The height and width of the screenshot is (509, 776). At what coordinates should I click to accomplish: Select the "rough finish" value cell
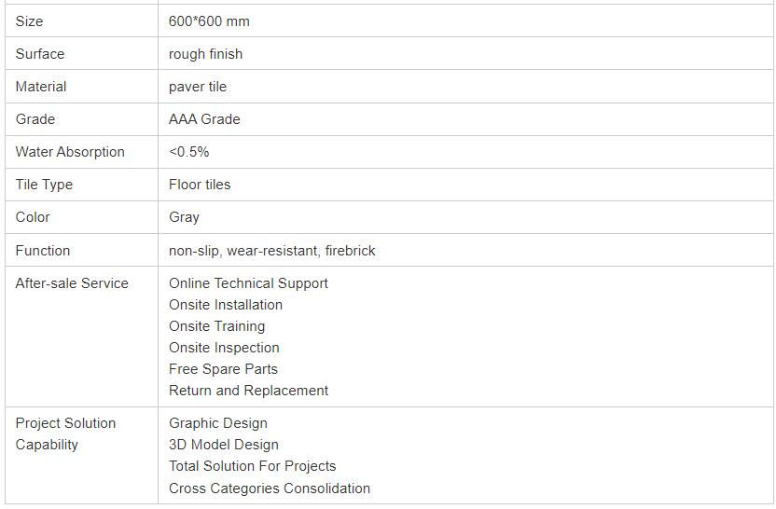tap(205, 54)
